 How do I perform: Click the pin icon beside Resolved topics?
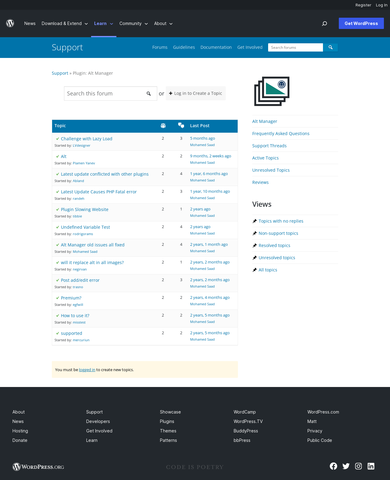[255, 245]
